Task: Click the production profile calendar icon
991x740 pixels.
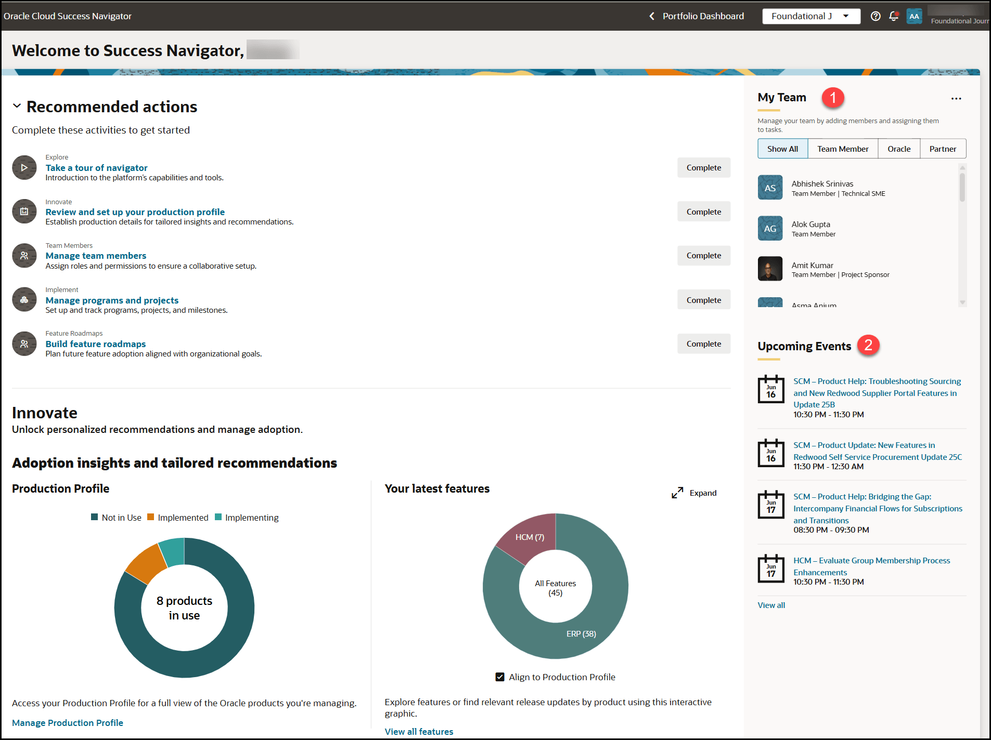Action: (x=24, y=212)
